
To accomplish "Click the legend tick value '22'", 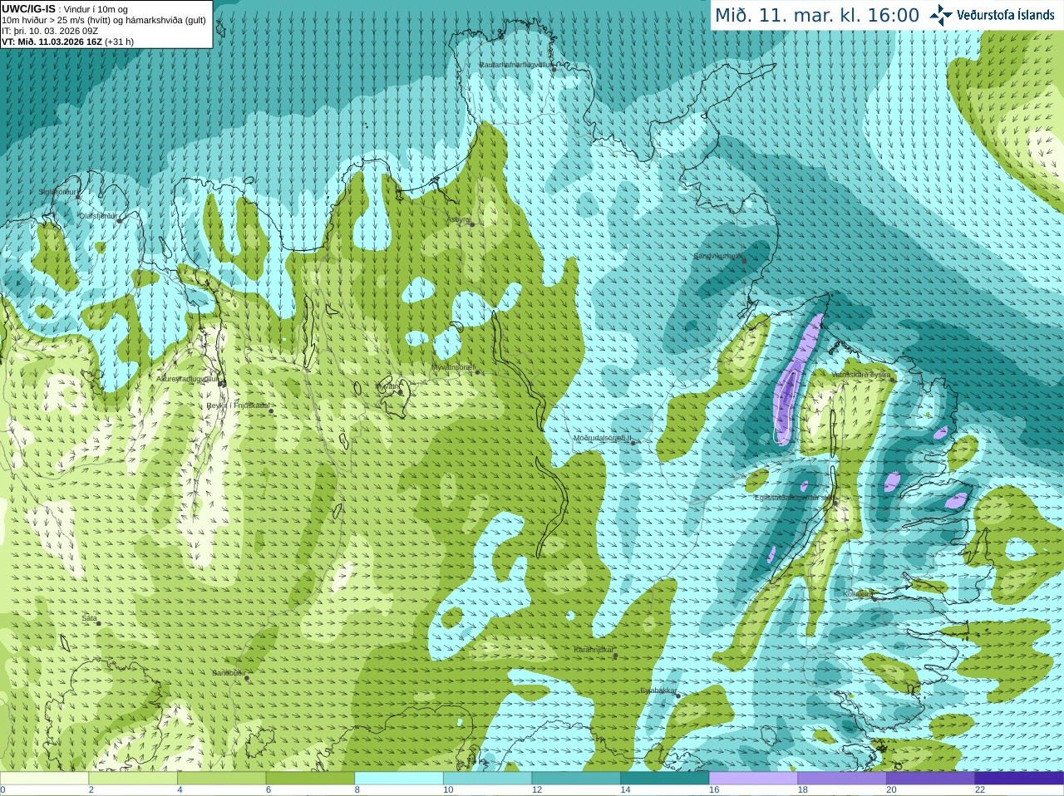I will 980,790.
